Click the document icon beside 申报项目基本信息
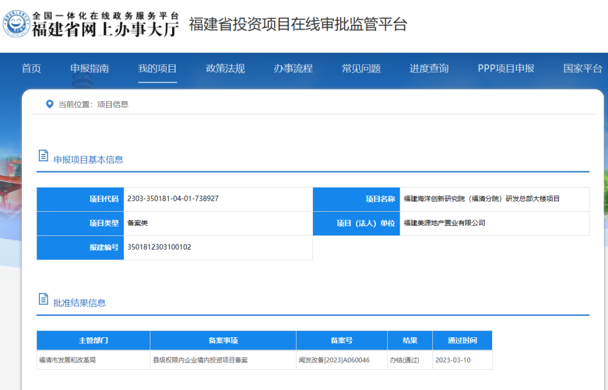 click(x=43, y=156)
